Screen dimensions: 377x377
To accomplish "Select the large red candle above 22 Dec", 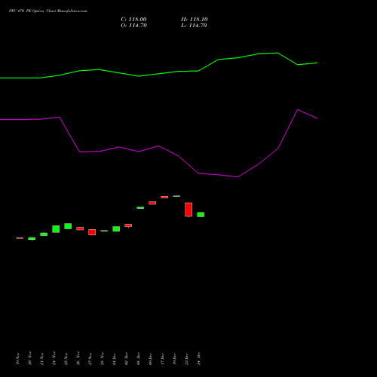I will (x=188, y=210).
